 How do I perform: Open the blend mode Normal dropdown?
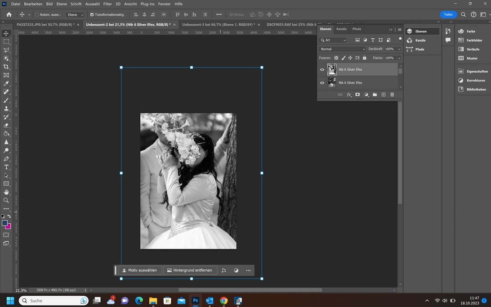342,49
